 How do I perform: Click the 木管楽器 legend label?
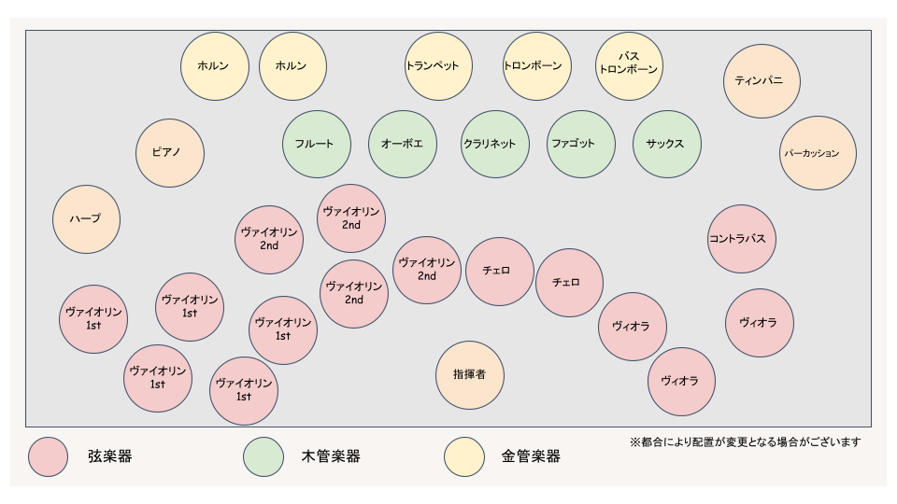(331, 456)
